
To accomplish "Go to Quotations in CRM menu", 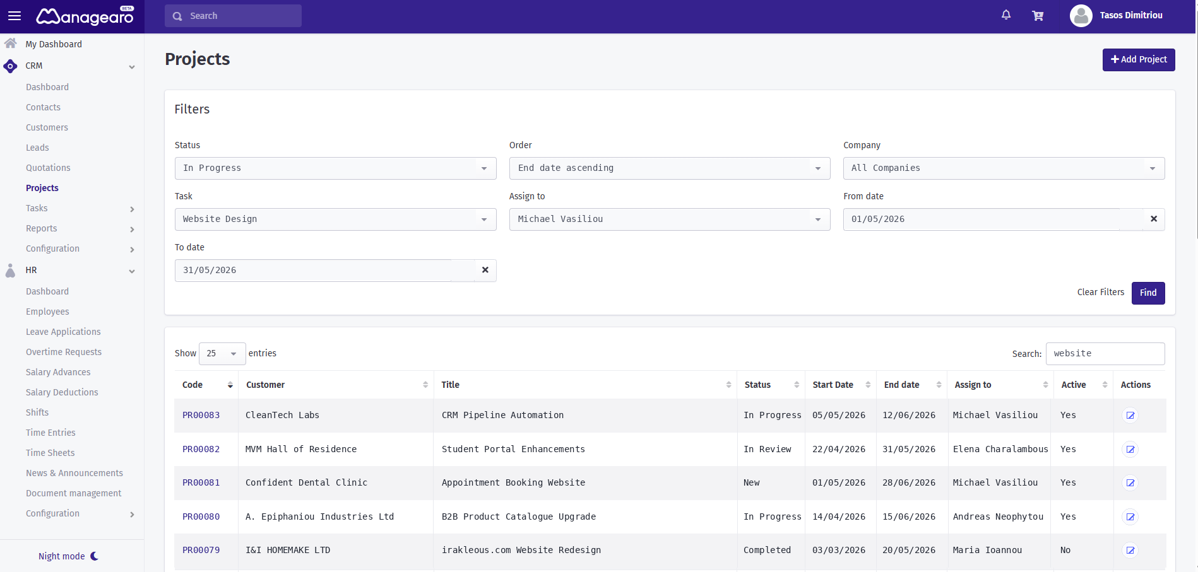I will (x=48, y=168).
